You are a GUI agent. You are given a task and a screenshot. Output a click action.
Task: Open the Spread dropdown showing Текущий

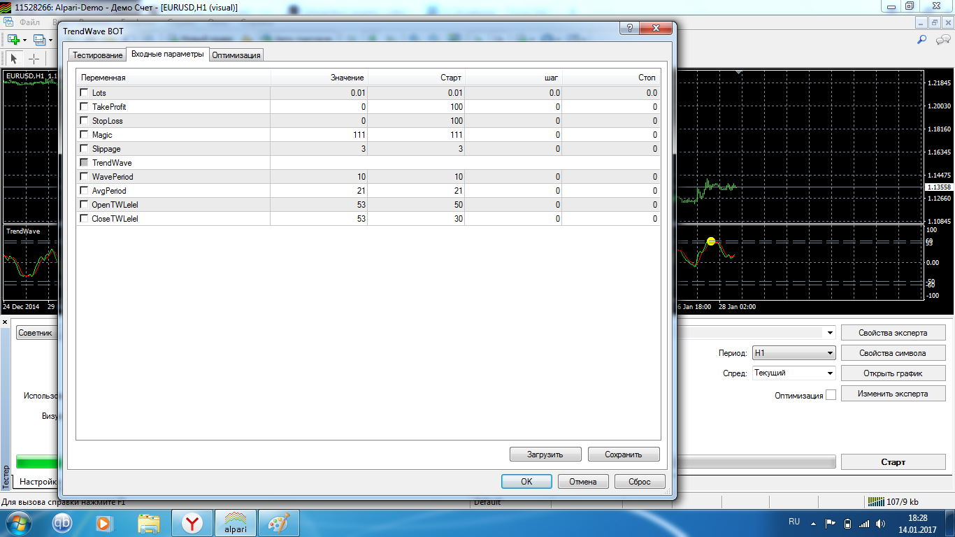(794, 373)
